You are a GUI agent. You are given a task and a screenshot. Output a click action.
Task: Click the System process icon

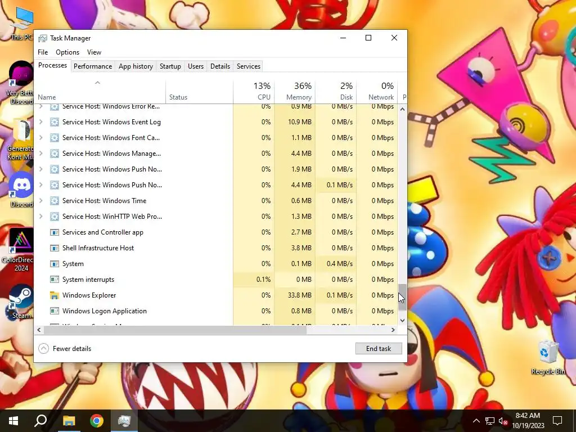click(x=55, y=264)
